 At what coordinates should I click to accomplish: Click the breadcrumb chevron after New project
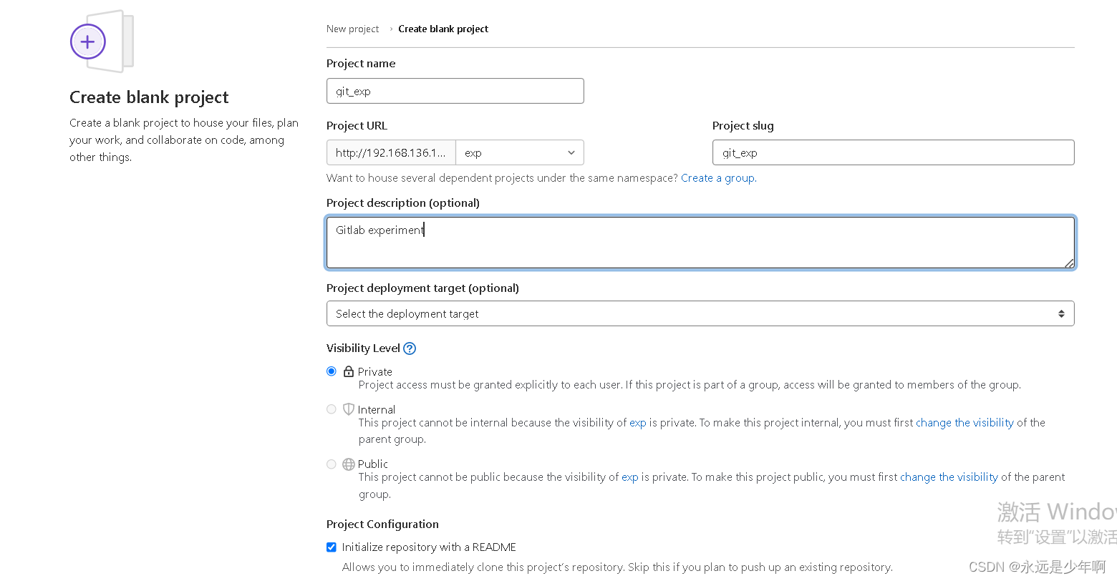pos(391,29)
